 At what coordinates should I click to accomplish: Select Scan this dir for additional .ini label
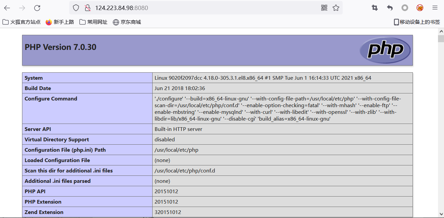[69, 171]
